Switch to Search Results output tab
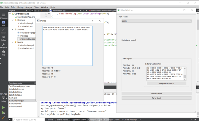199x121 pixels. point(62,120)
